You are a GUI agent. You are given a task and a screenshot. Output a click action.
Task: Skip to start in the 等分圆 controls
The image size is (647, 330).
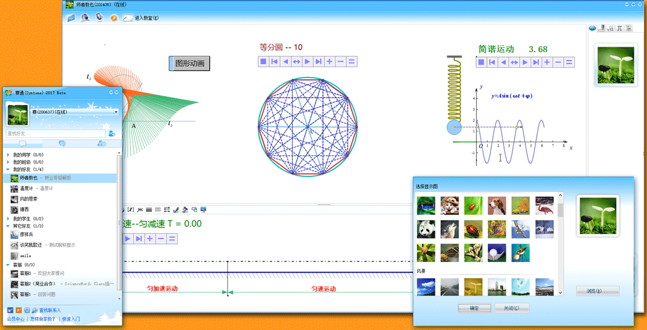point(275,61)
